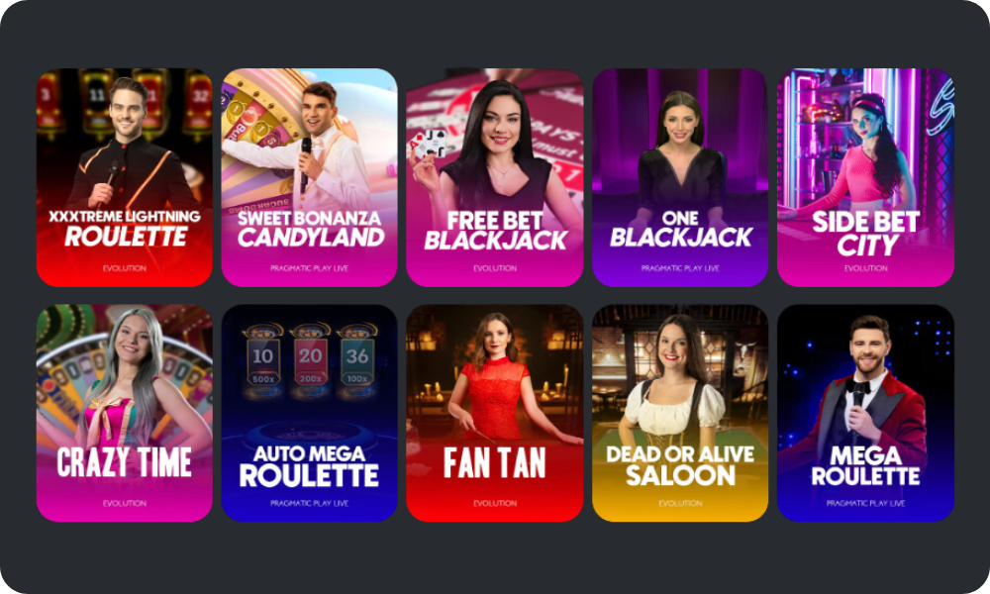Choose the Side Bet City game card
Screen dimensions: 990x594
coord(865,177)
